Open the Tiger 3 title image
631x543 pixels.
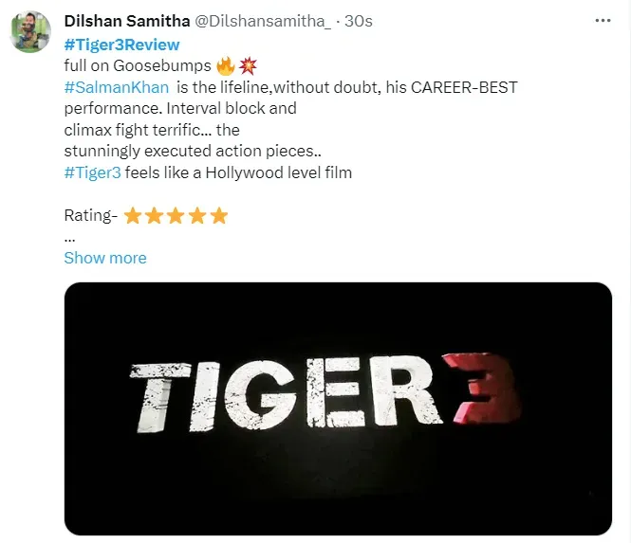click(x=338, y=407)
